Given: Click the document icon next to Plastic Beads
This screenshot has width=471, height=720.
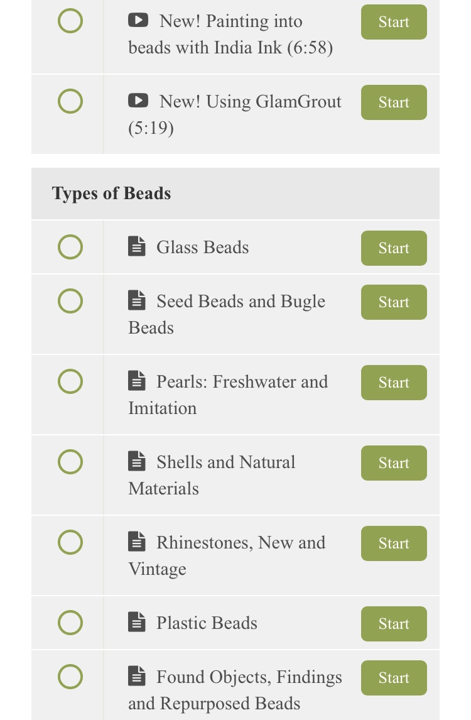Looking at the screenshot, I should coord(137,622).
